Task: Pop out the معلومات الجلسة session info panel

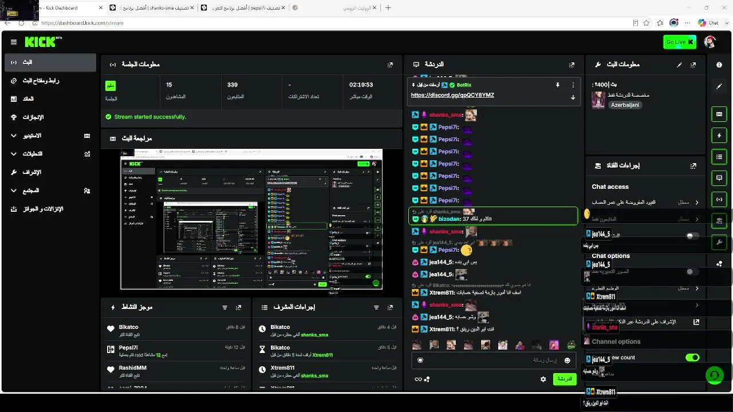Action: (x=390, y=65)
